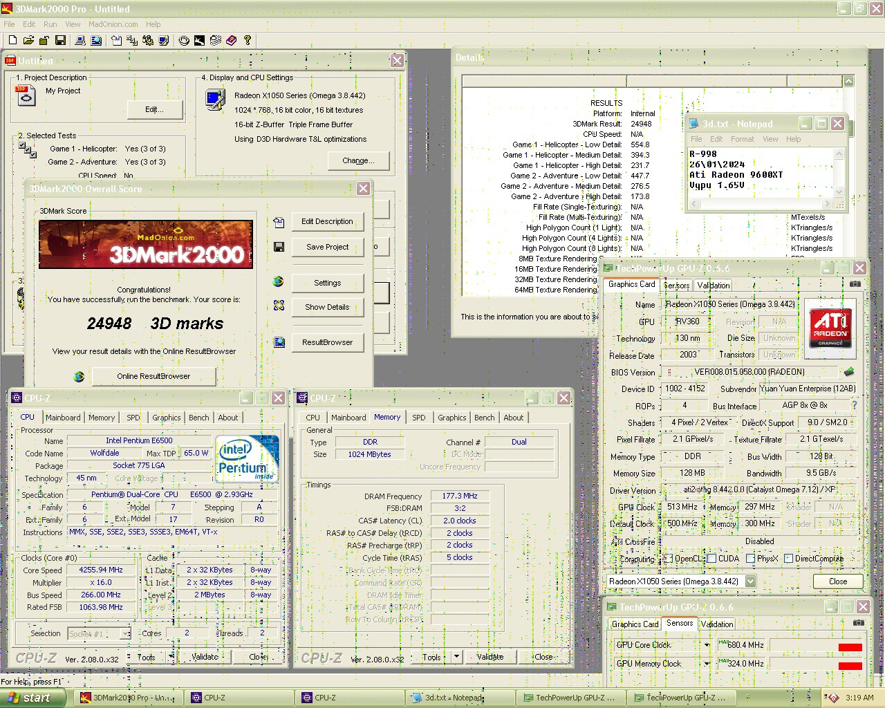Viewport: 885px width, 708px height.
Task: Click the system tray red diamond icon
Action: click(834, 698)
